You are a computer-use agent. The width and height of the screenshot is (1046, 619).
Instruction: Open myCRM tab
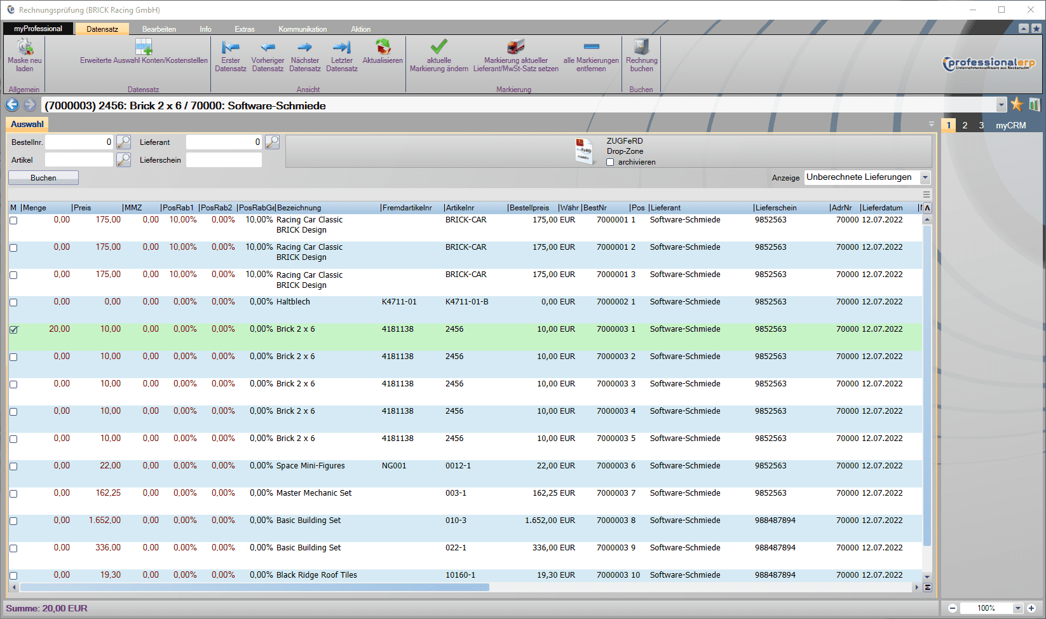click(x=1010, y=125)
